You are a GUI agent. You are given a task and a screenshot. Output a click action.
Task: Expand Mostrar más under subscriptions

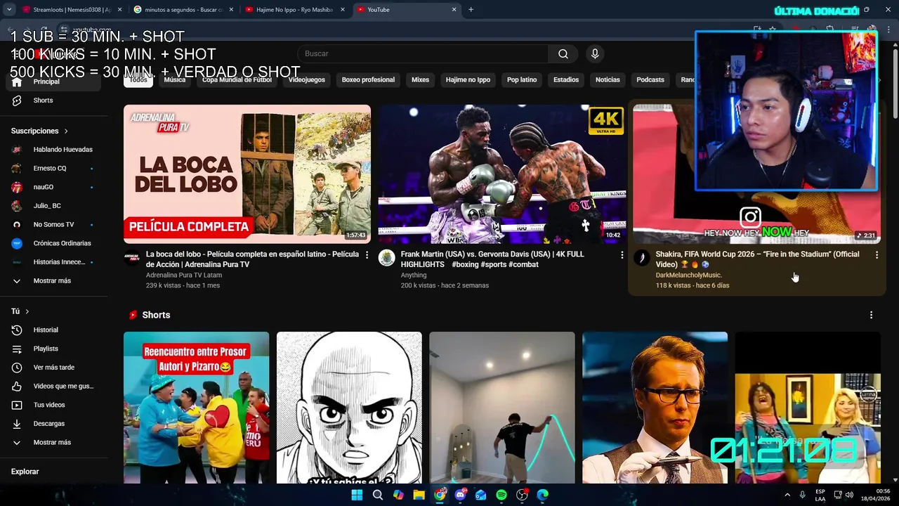(x=53, y=281)
